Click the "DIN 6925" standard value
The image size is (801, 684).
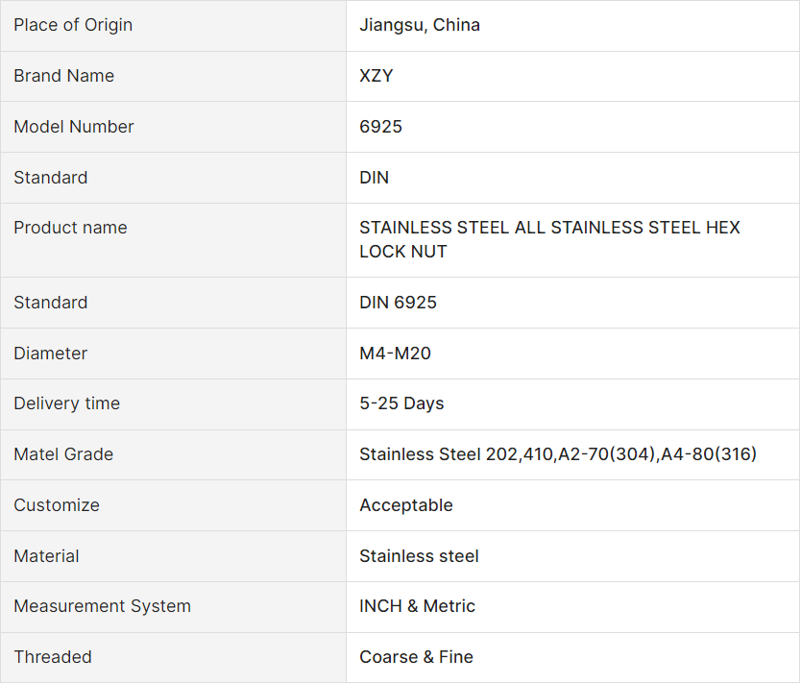point(398,303)
